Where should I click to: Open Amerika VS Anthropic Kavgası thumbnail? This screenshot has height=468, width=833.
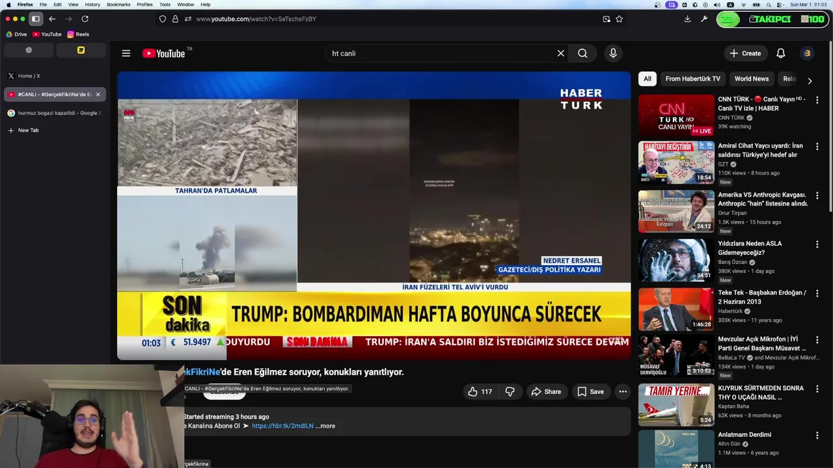[676, 211]
